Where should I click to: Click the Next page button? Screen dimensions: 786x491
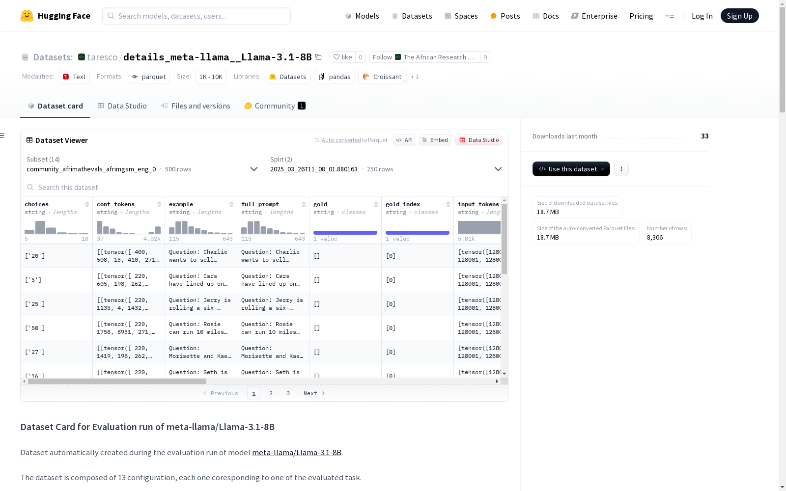click(x=314, y=393)
